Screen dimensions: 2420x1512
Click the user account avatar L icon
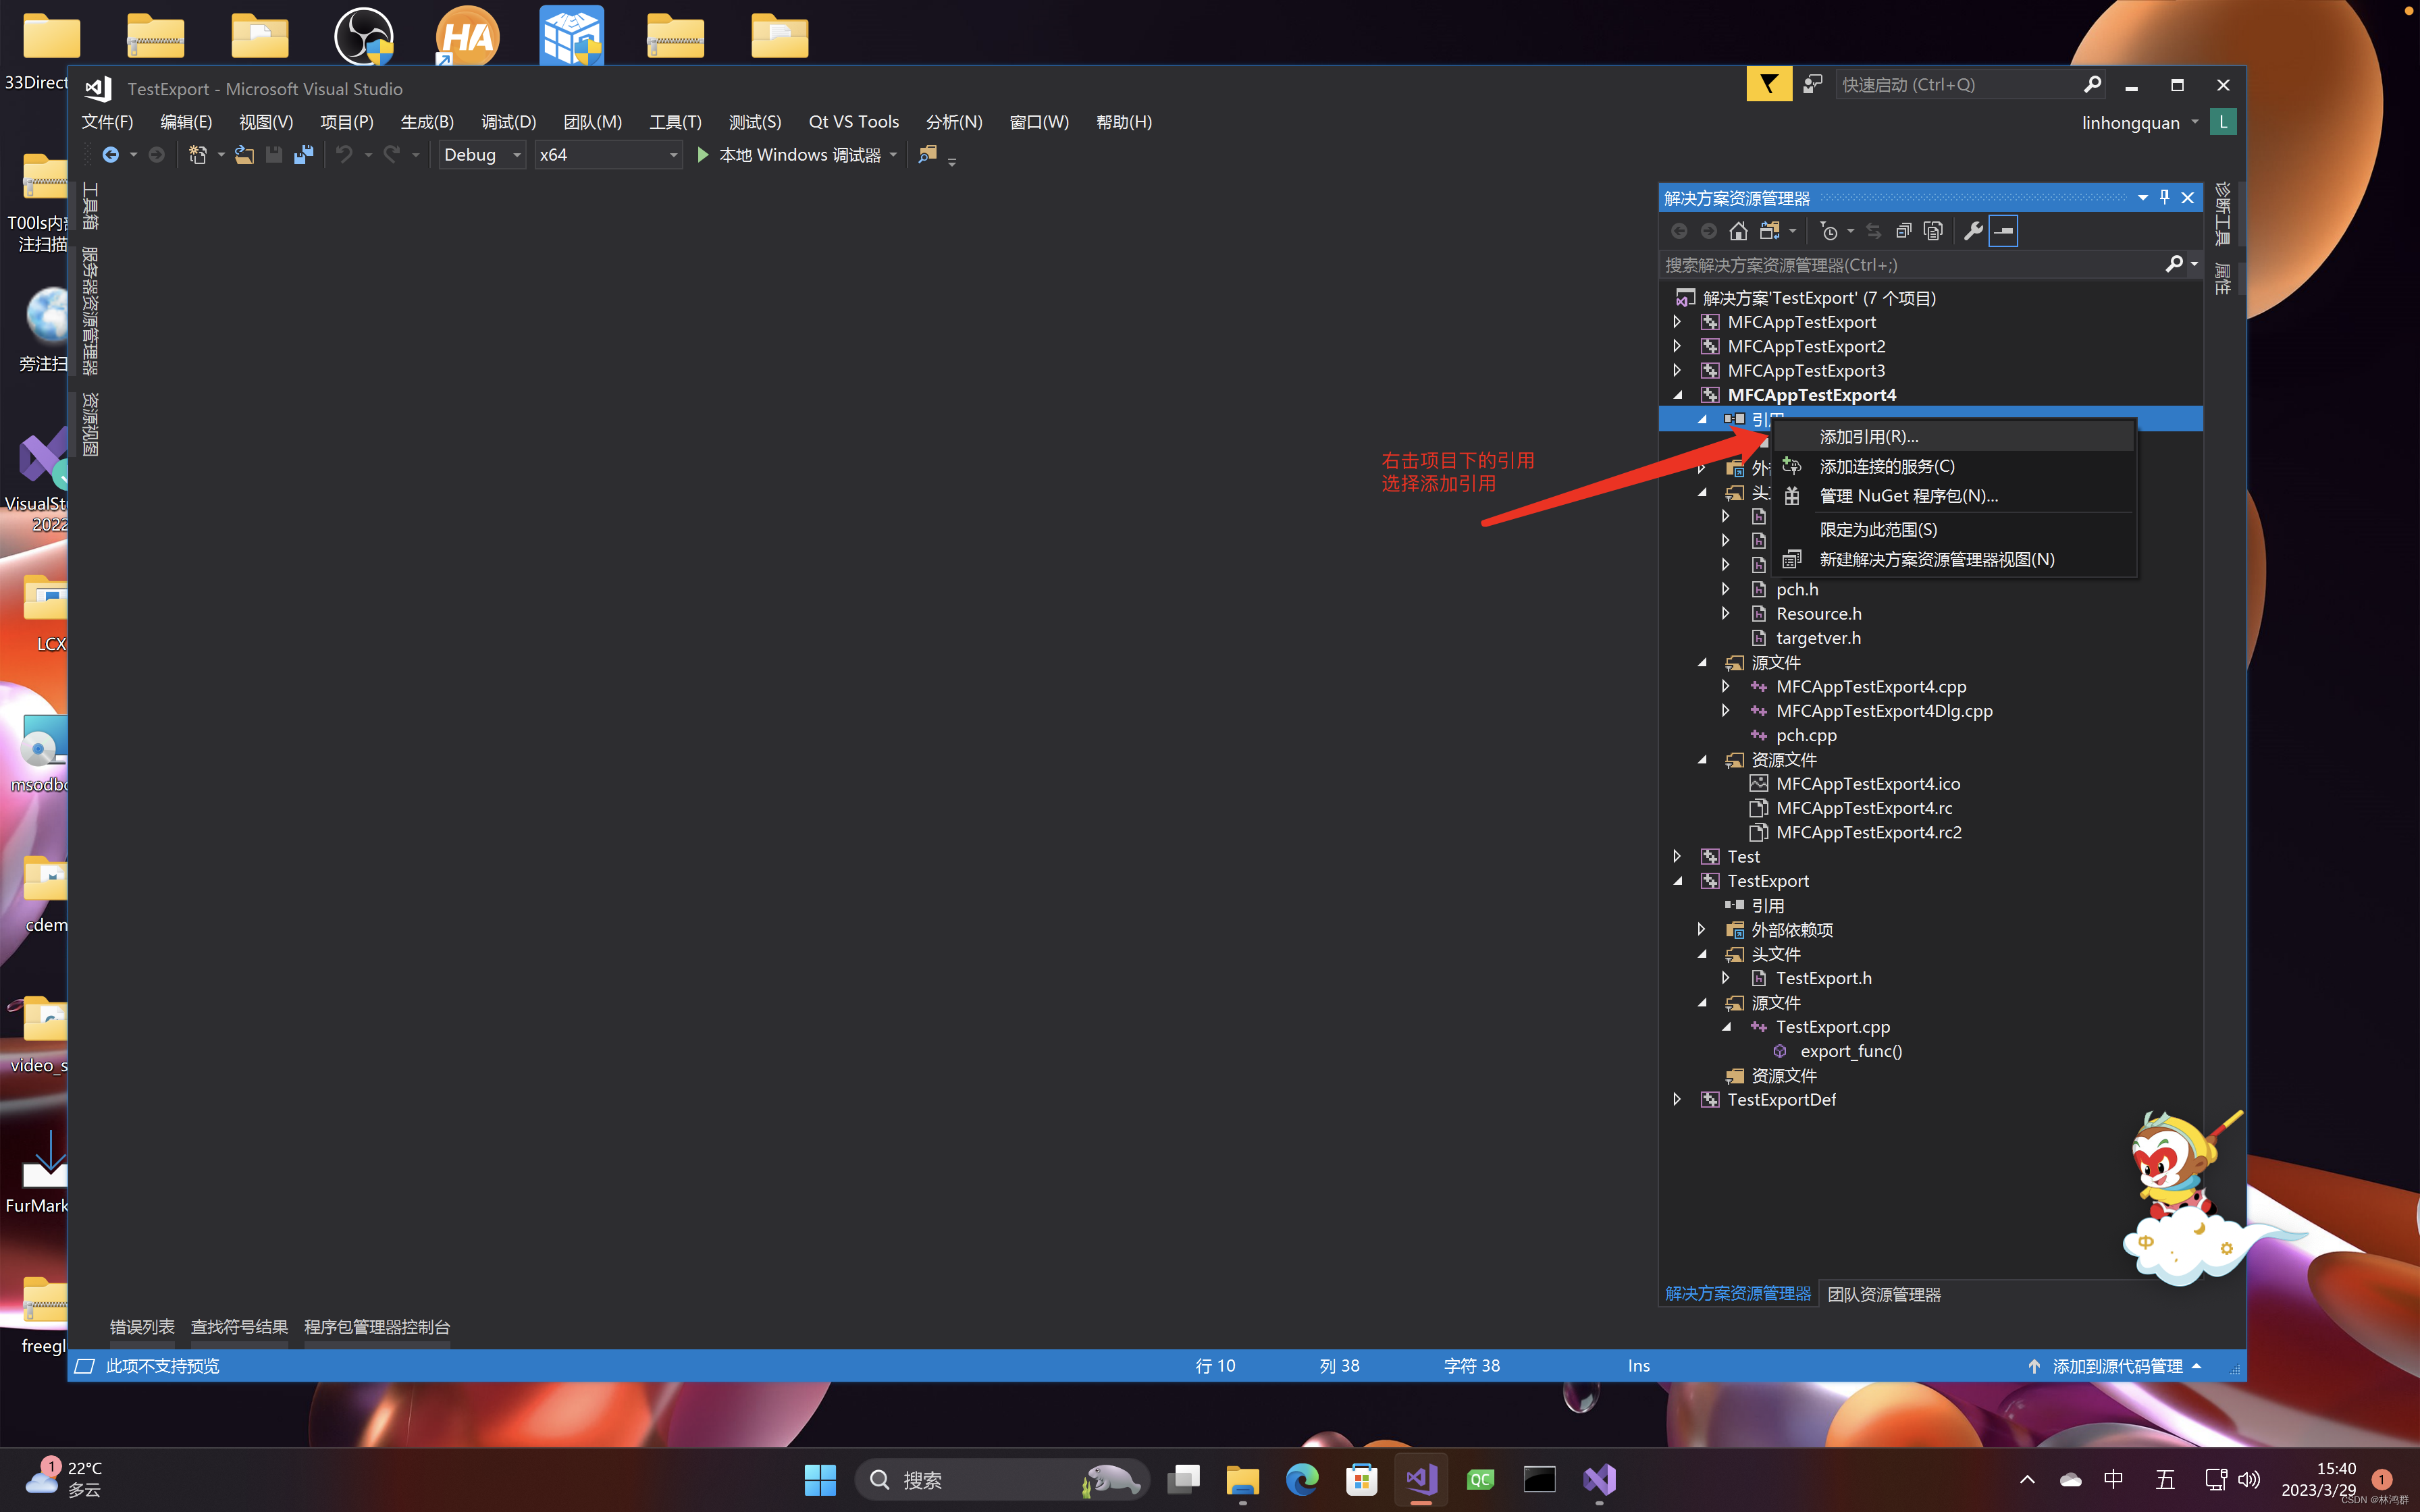click(2223, 122)
